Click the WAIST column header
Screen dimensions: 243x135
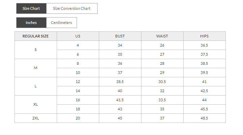tap(162, 36)
